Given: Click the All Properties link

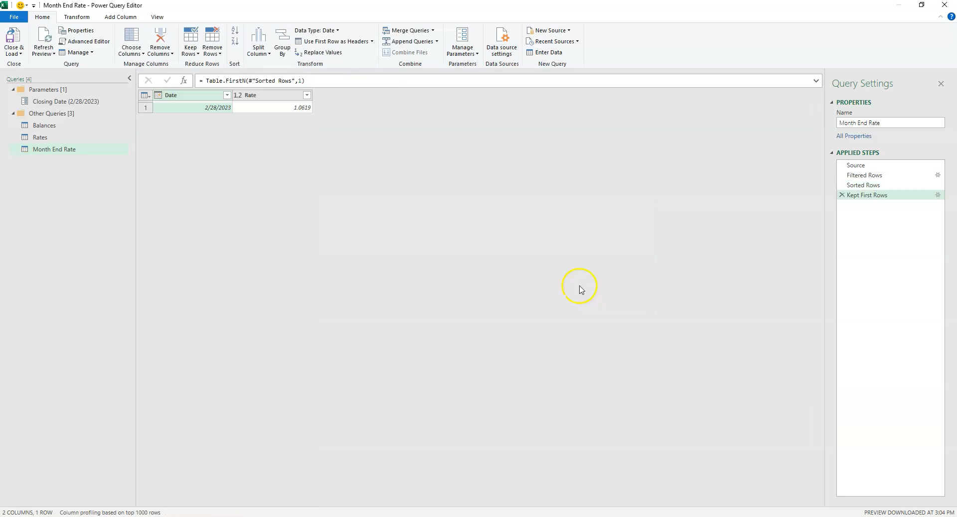Looking at the screenshot, I should pos(853,135).
